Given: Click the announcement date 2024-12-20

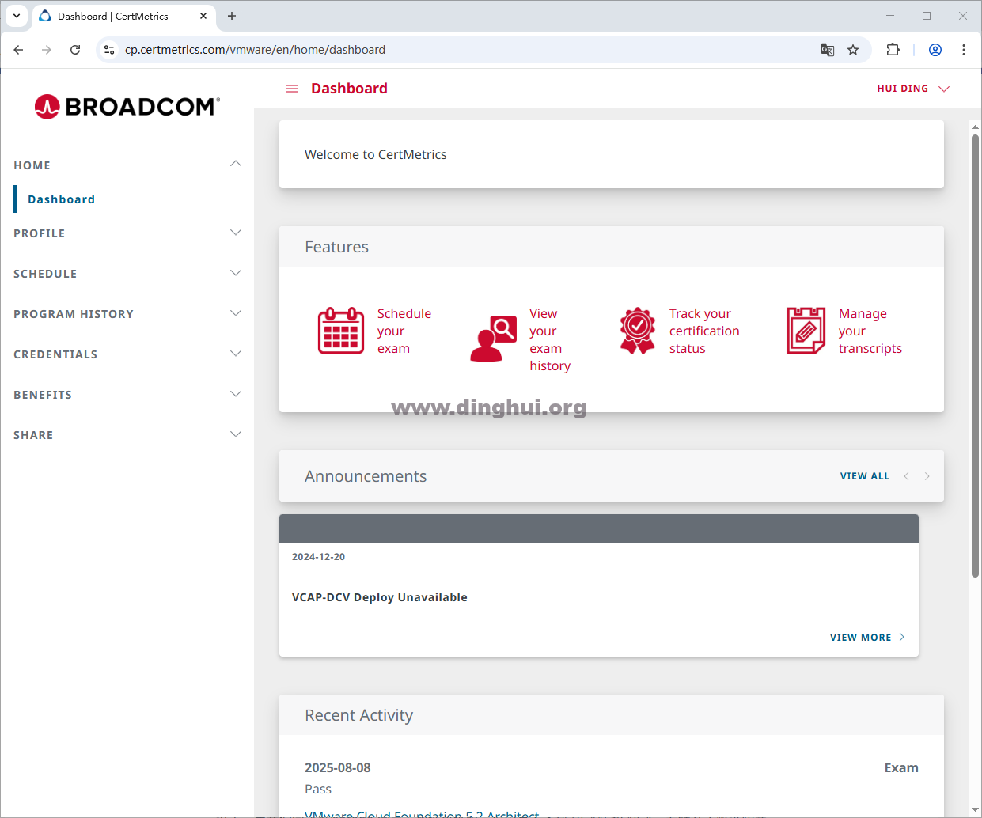Looking at the screenshot, I should point(318,557).
